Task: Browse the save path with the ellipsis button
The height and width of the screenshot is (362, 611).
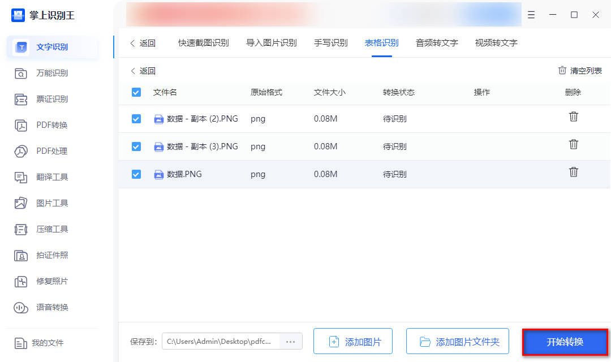Action: click(291, 341)
